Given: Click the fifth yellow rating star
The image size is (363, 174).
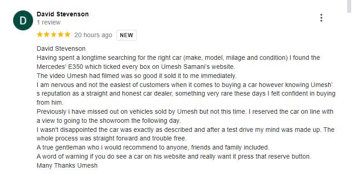Looking at the screenshot, I should click(68, 35).
